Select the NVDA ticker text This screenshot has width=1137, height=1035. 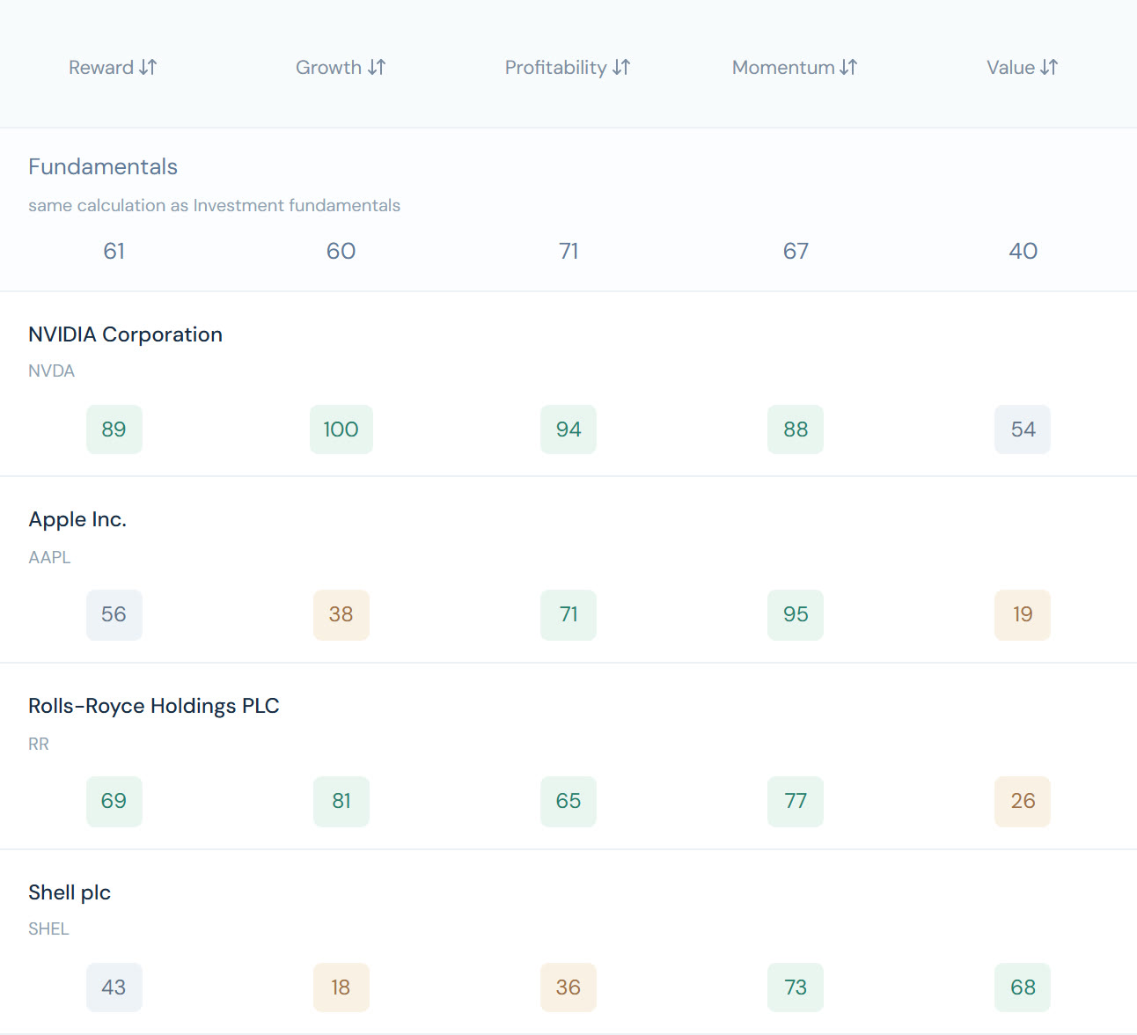pyautogui.click(x=51, y=371)
